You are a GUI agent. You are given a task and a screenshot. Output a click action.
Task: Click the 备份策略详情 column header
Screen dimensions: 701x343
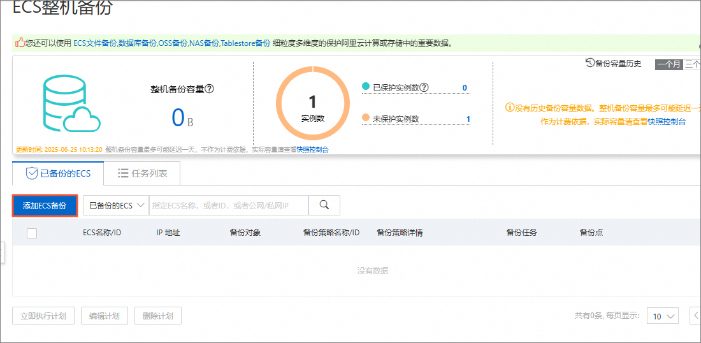click(400, 233)
